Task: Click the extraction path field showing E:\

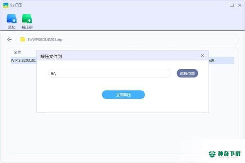Action: click(x=109, y=73)
